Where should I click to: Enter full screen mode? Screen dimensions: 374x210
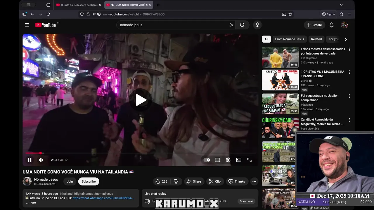(250, 160)
